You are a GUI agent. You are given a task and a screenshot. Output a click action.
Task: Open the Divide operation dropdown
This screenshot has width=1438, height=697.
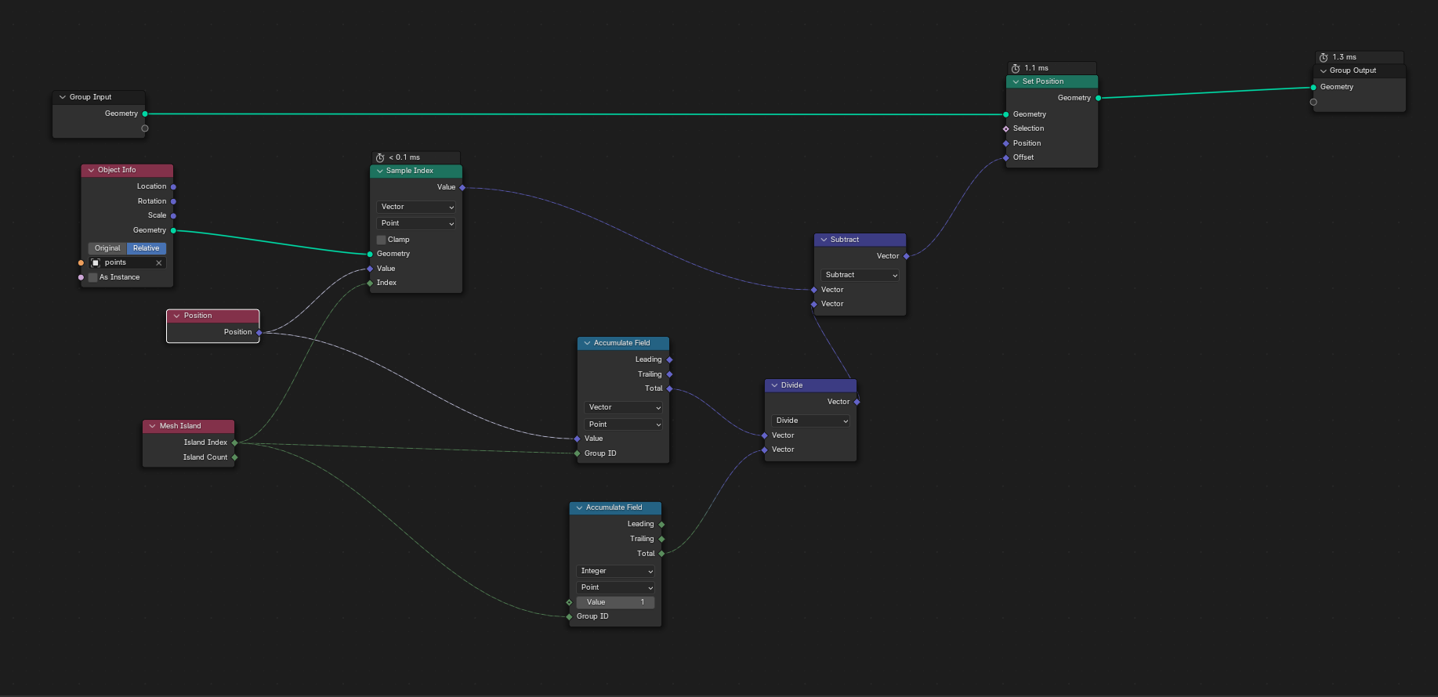(x=811, y=421)
